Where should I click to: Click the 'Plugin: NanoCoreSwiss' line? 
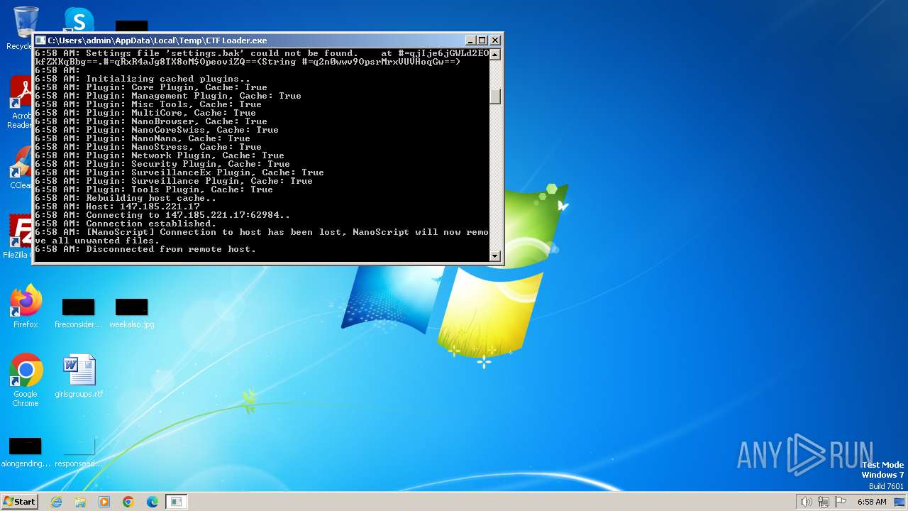click(x=157, y=130)
